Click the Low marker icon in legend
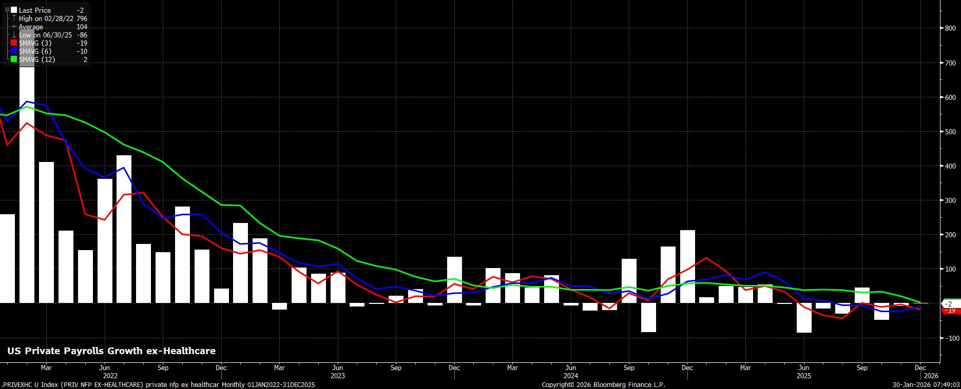Viewport: 961px width, 389px height. pos(14,35)
